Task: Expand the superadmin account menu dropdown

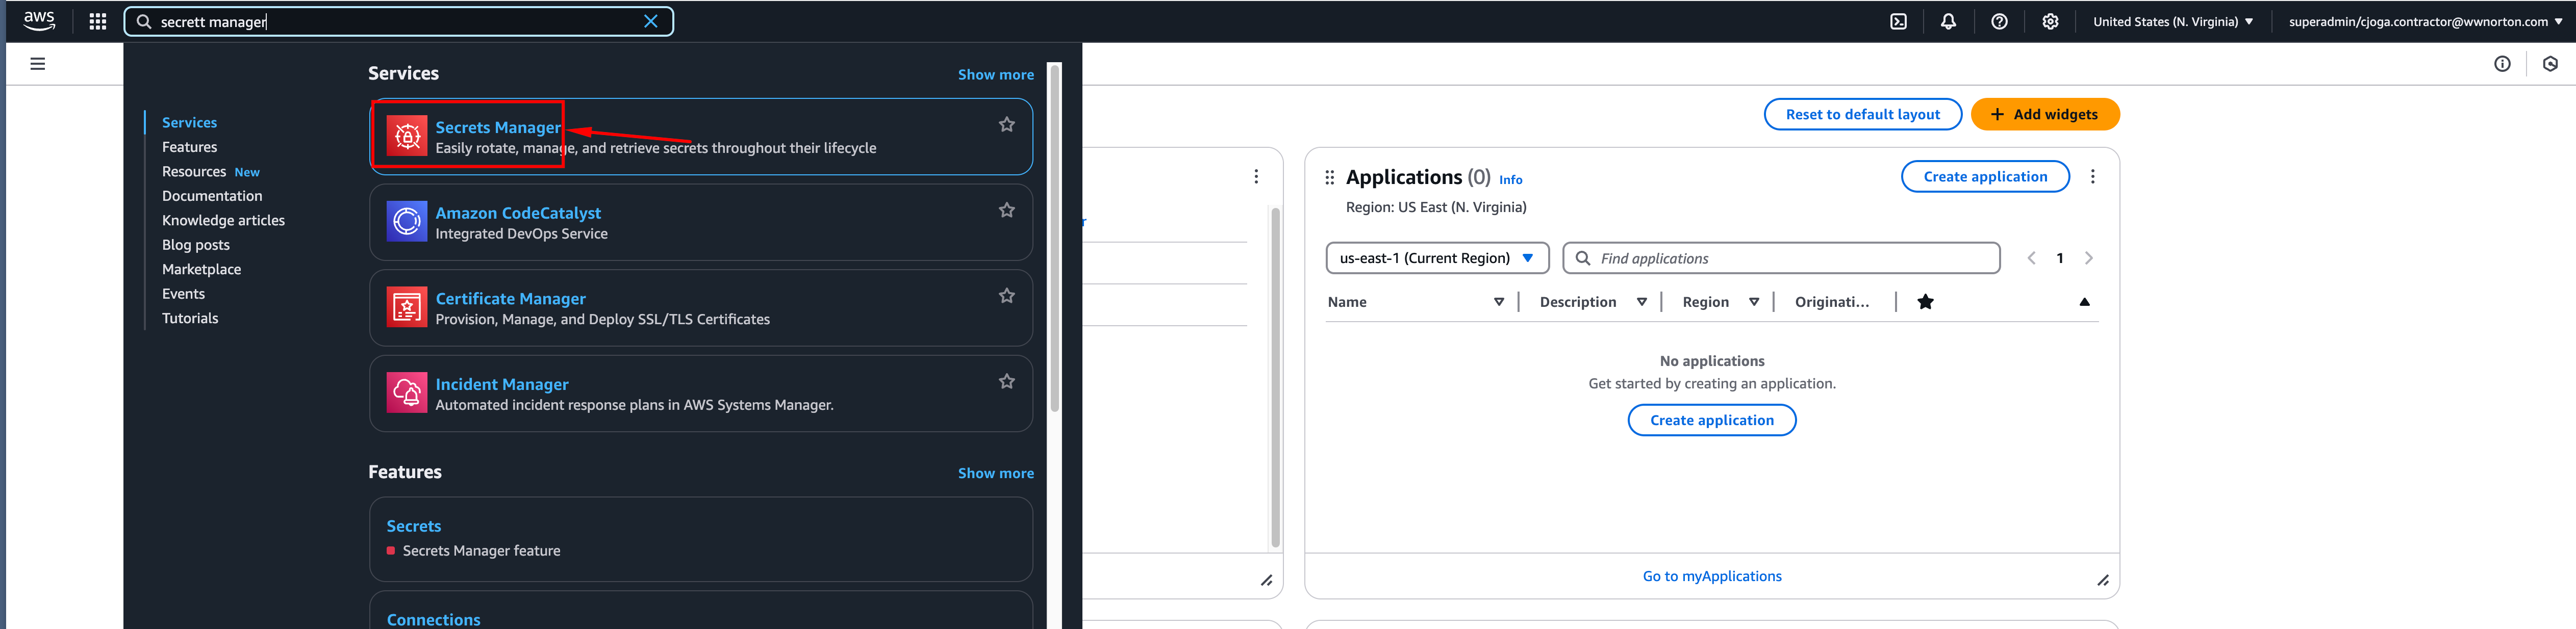Action: point(2425,21)
